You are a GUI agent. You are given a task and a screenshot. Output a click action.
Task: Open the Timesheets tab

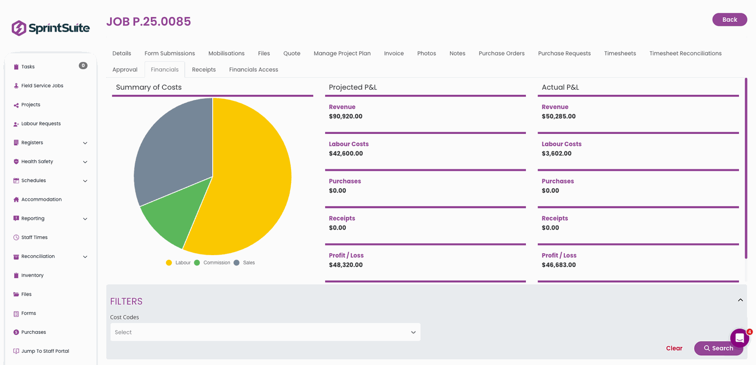click(x=620, y=53)
